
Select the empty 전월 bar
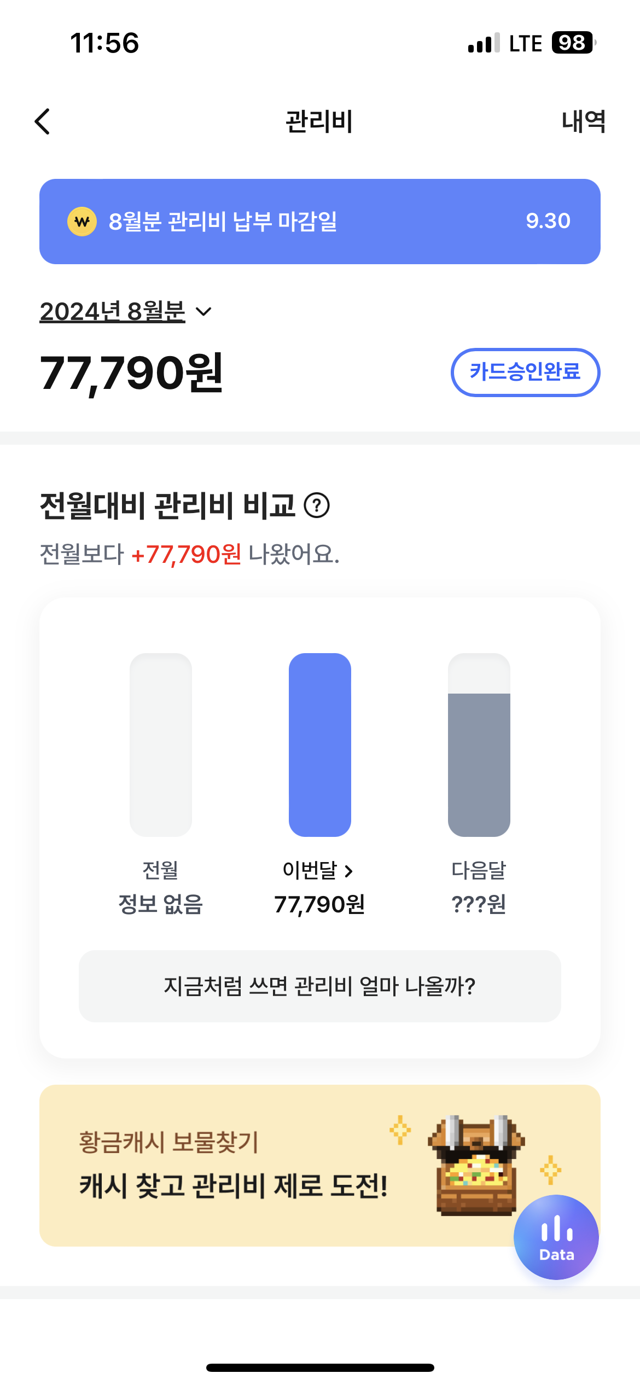pyautogui.click(x=161, y=744)
